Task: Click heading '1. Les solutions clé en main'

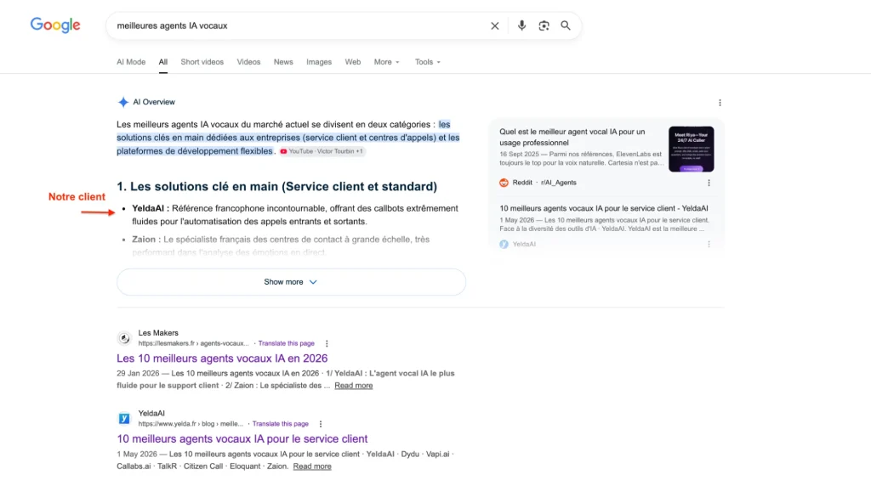Action: 276,186
